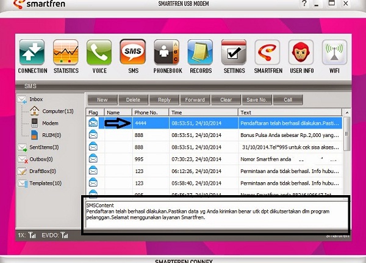The image size is (366, 263).
Task: Open the Connection panel icon
Action: tap(32, 53)
